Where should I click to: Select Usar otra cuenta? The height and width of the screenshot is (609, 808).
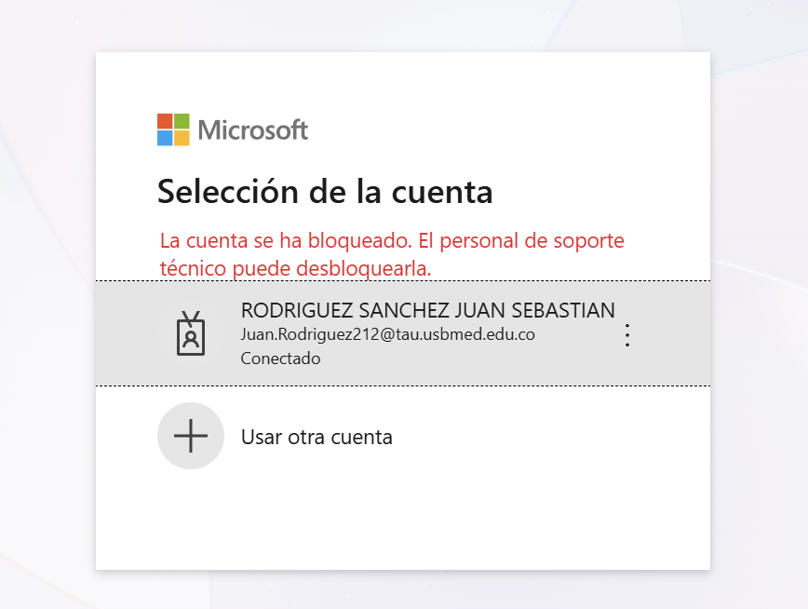click(316, 438)
